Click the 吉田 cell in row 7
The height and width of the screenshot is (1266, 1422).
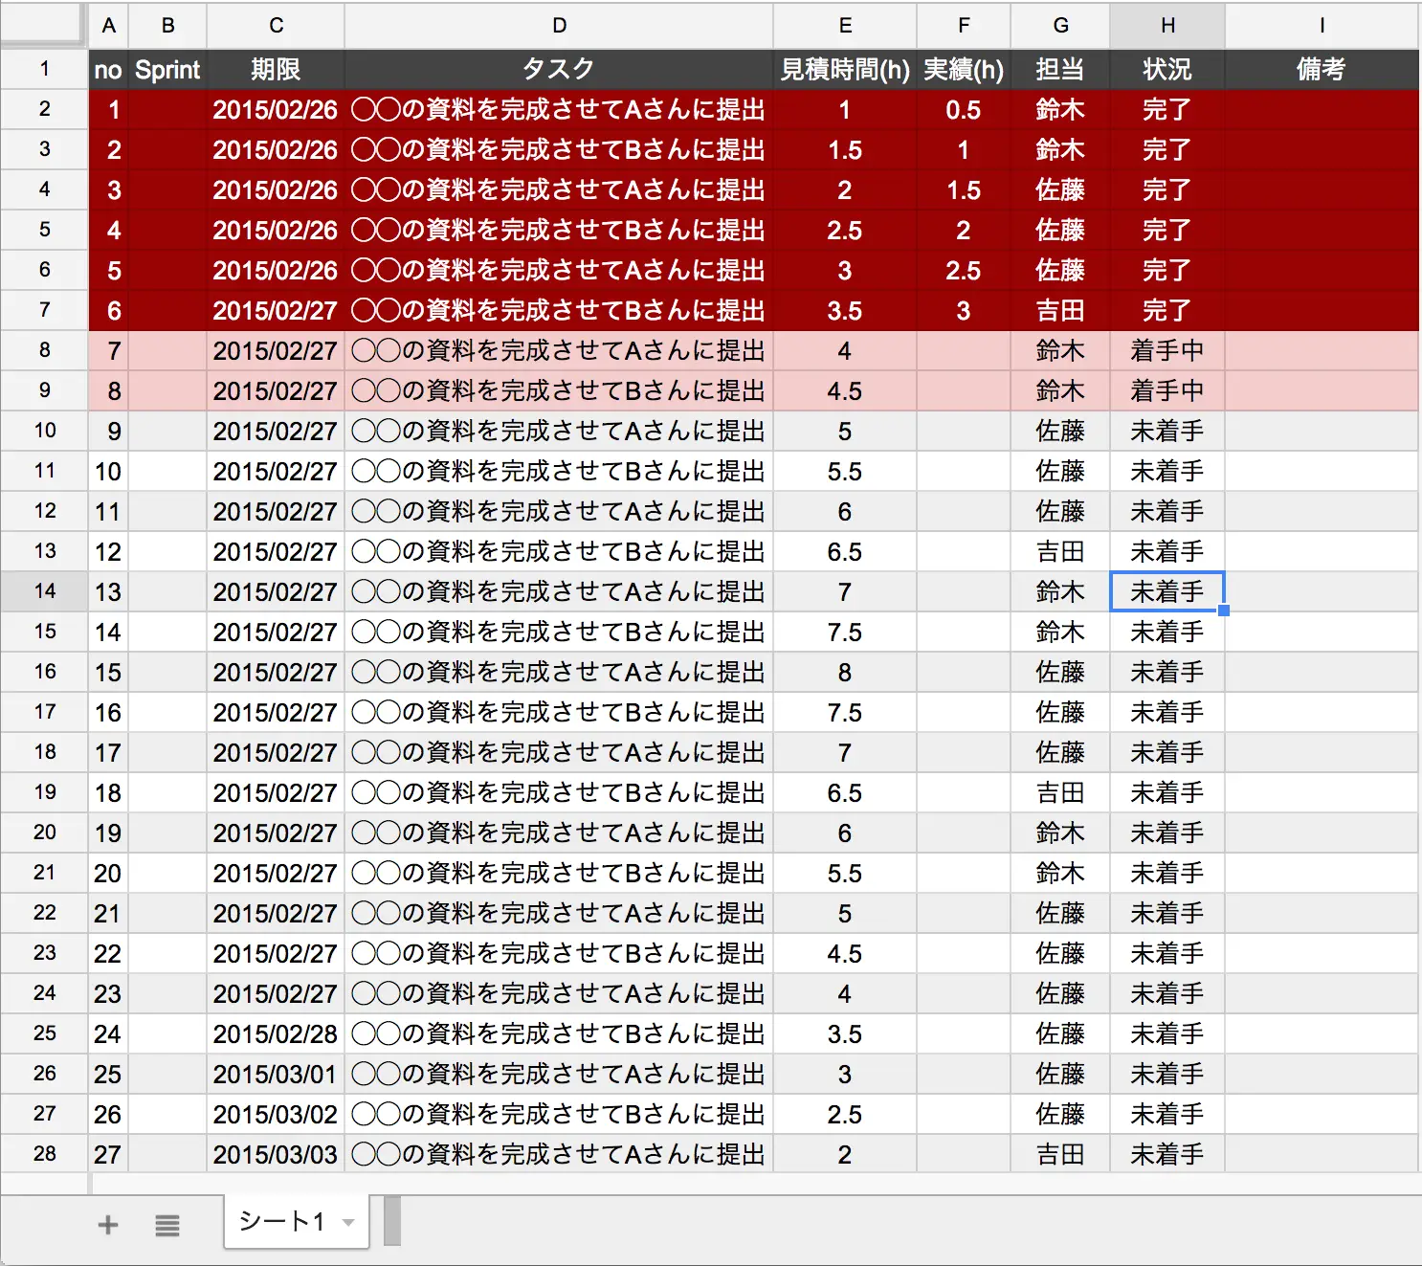(1060, 310)
